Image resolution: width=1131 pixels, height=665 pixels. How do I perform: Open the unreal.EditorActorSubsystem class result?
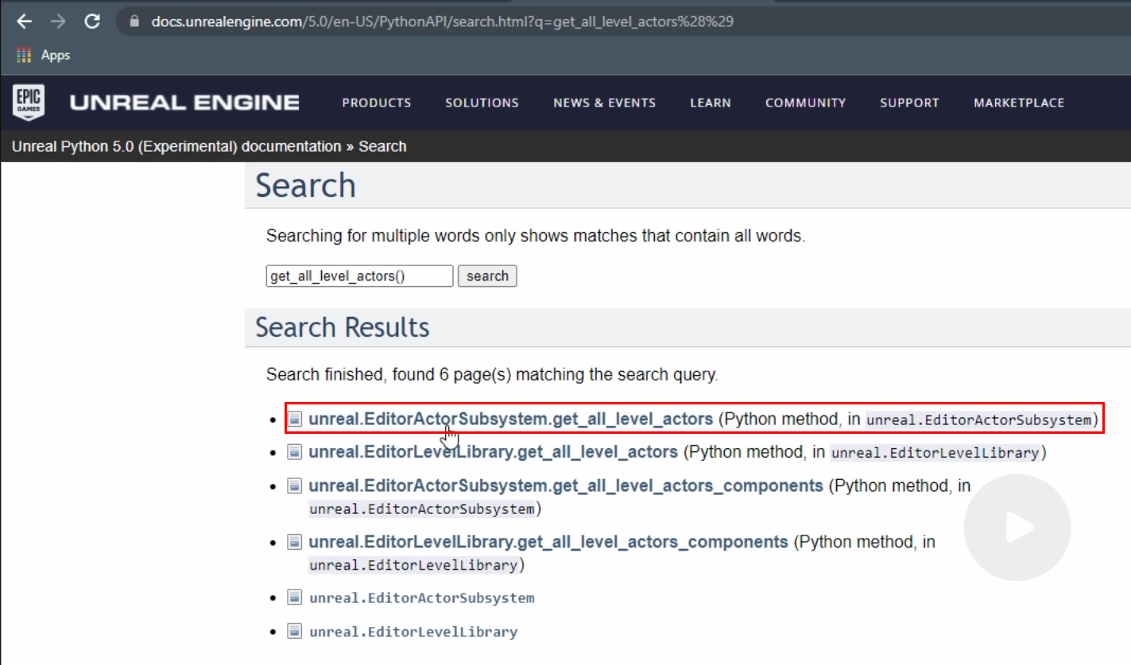(422, 598)
